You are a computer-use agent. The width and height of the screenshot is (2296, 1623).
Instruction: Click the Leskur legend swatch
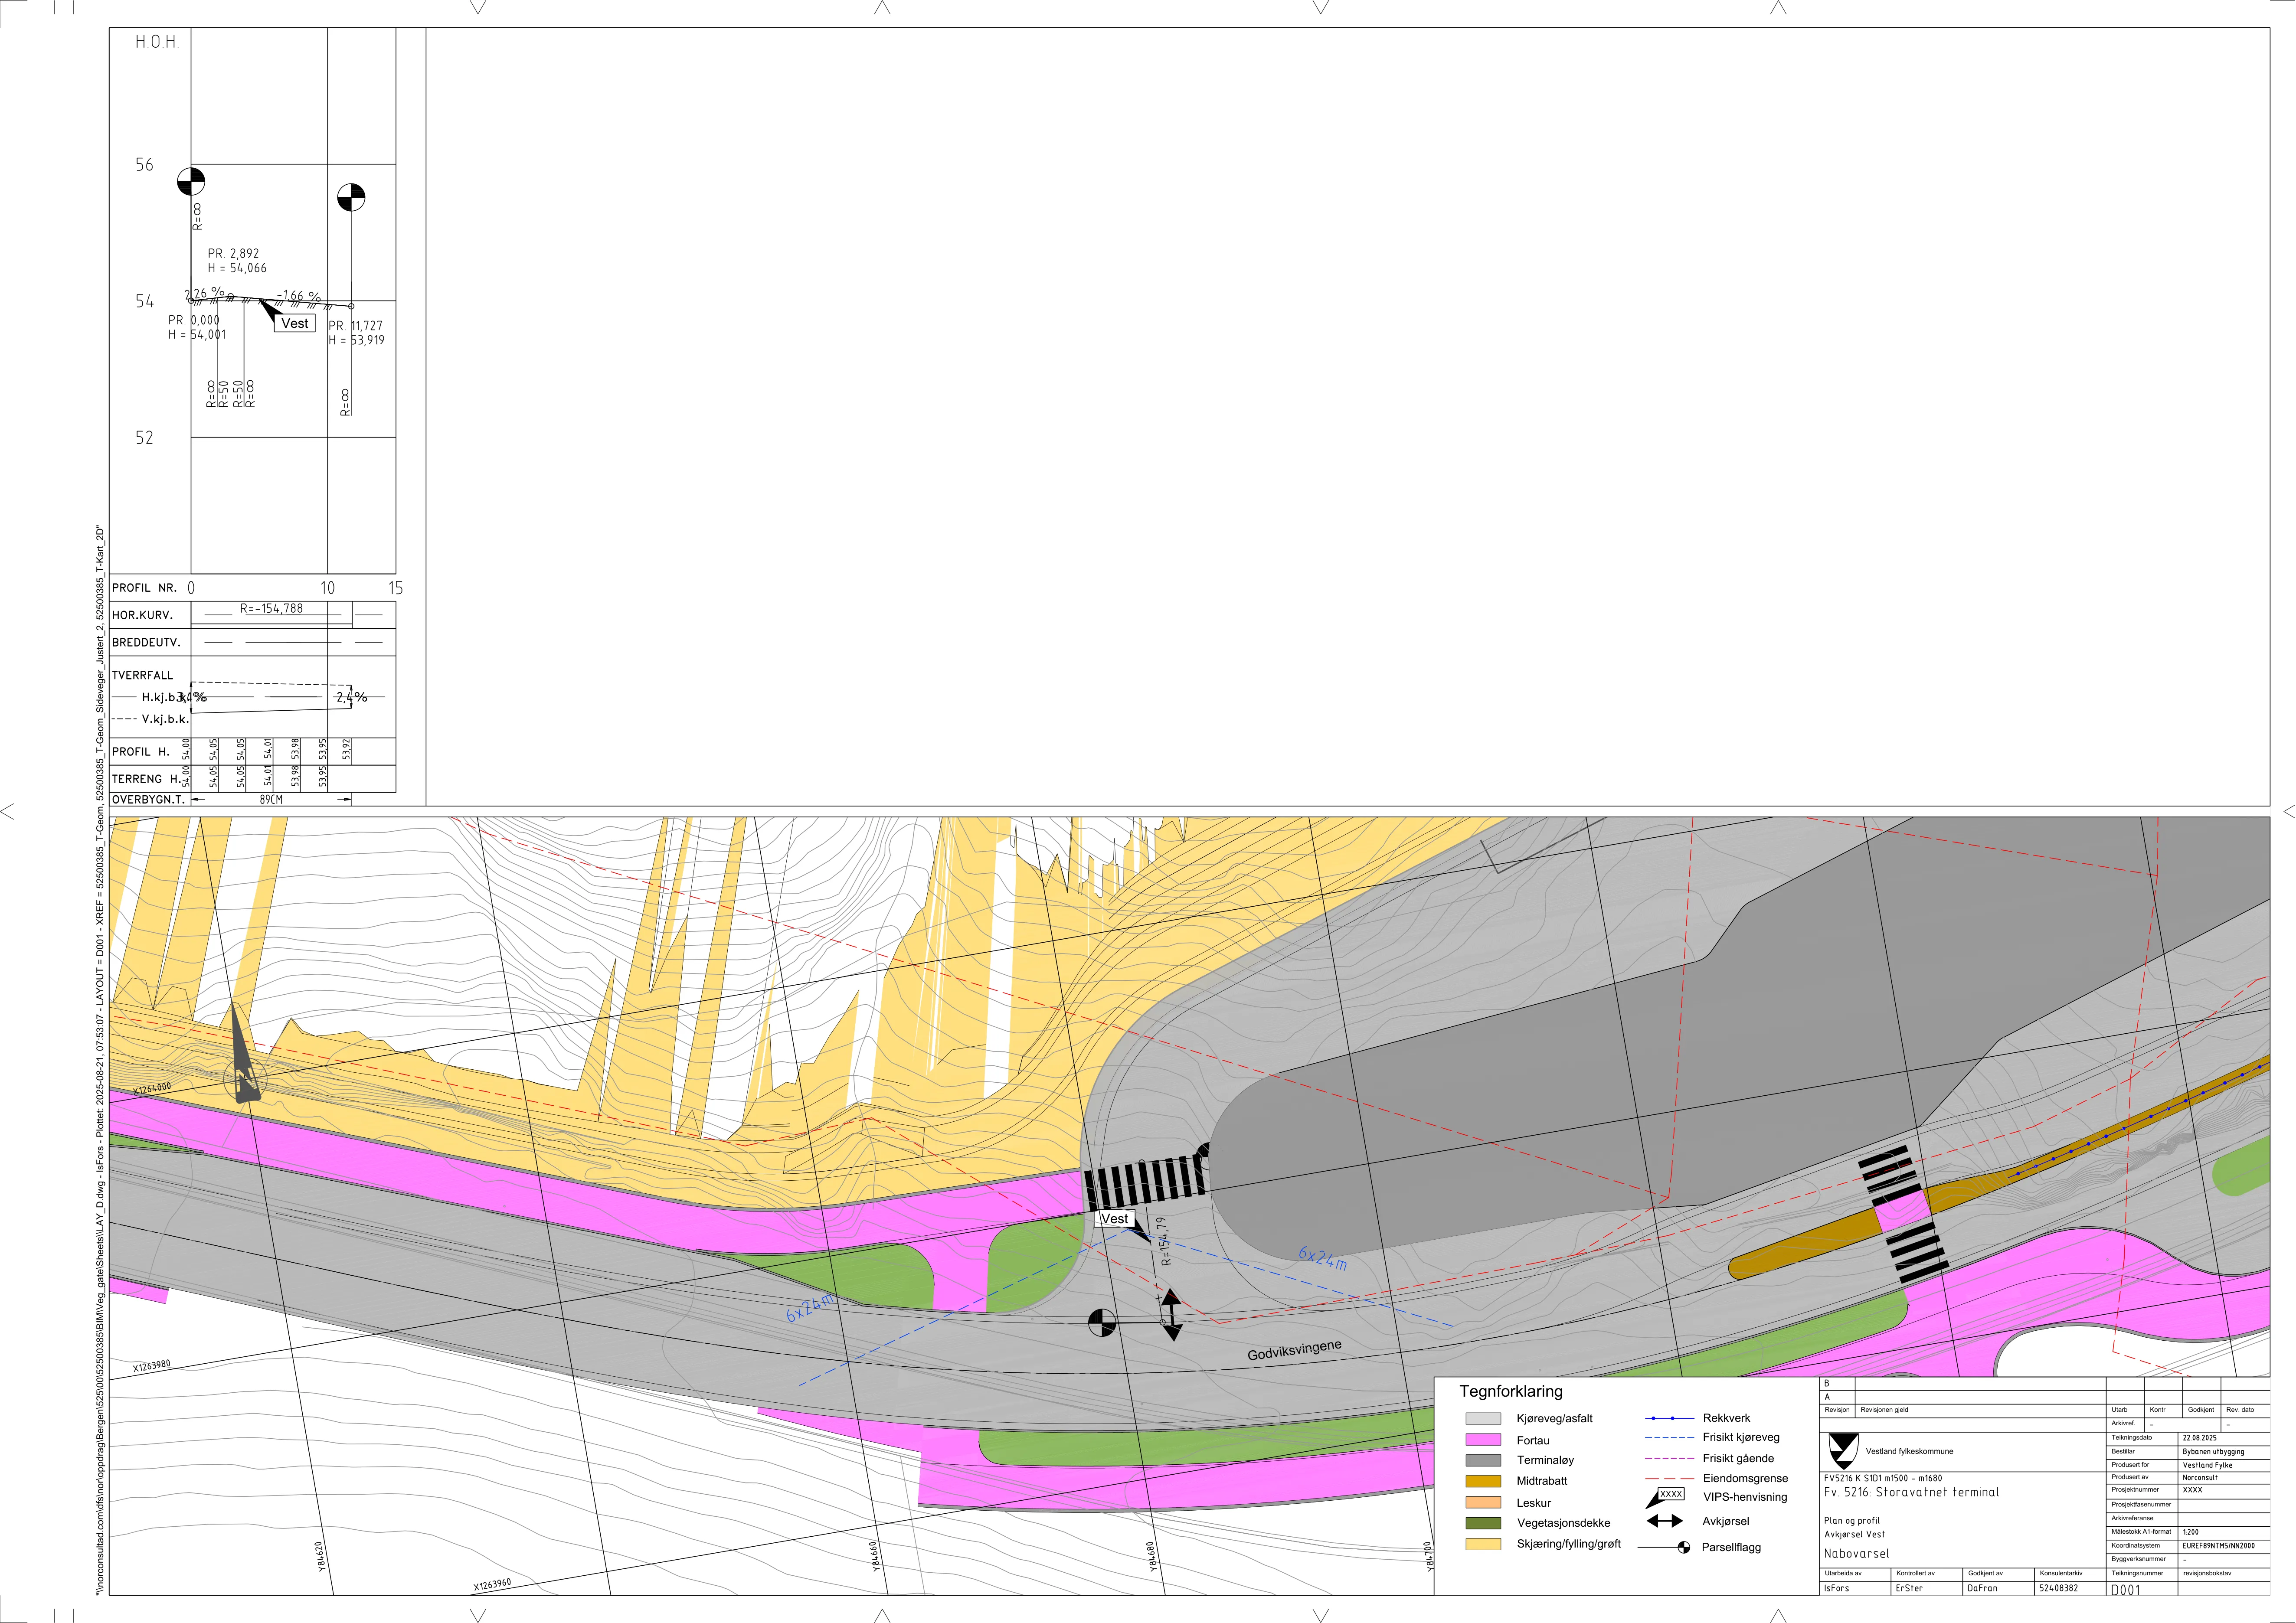pos(1483,1502)
